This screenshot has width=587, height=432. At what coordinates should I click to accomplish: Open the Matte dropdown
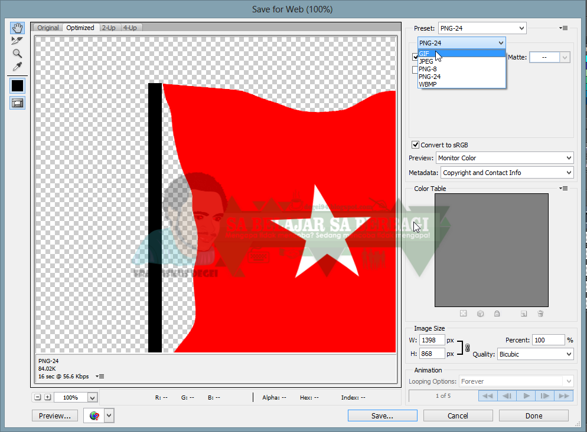[550, 57]
